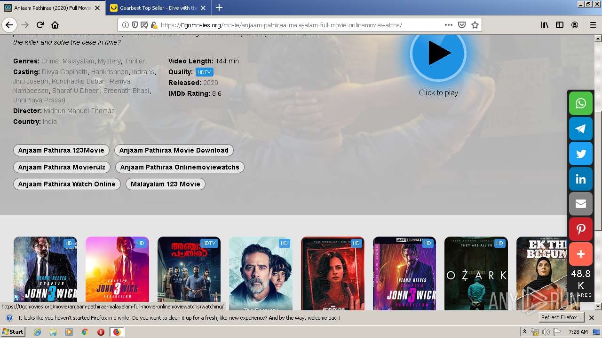Click the HDTV quality badge
The height and width of the screenshot is (338, 602).
coord(205,72)
